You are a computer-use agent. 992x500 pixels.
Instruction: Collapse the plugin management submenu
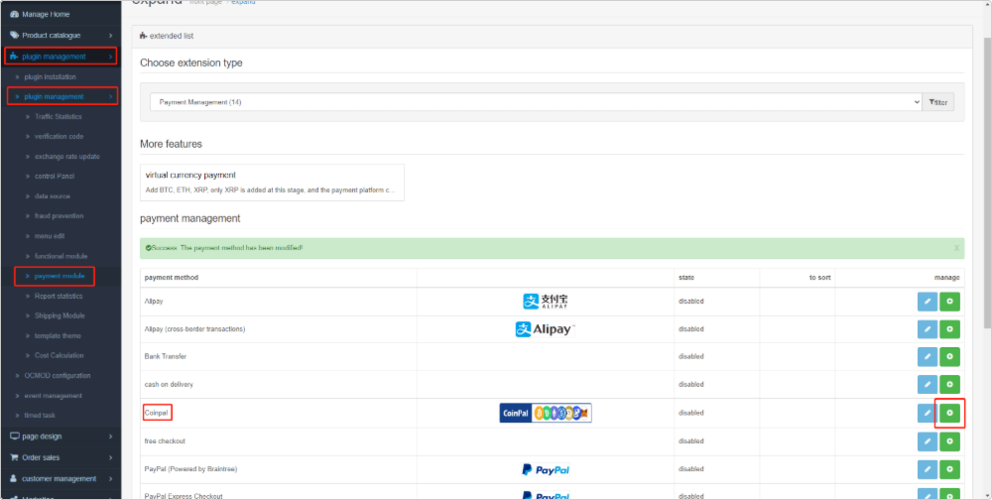pos(62,96)
